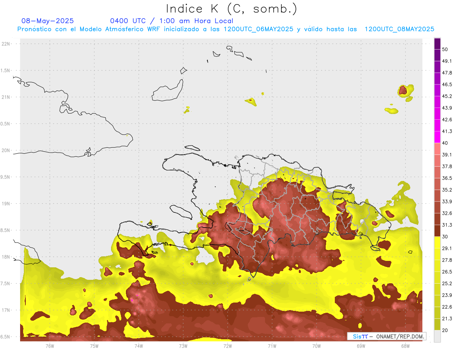Select the '20N' latitude label
Screen dimensions: 455x351
click(6, 150)
